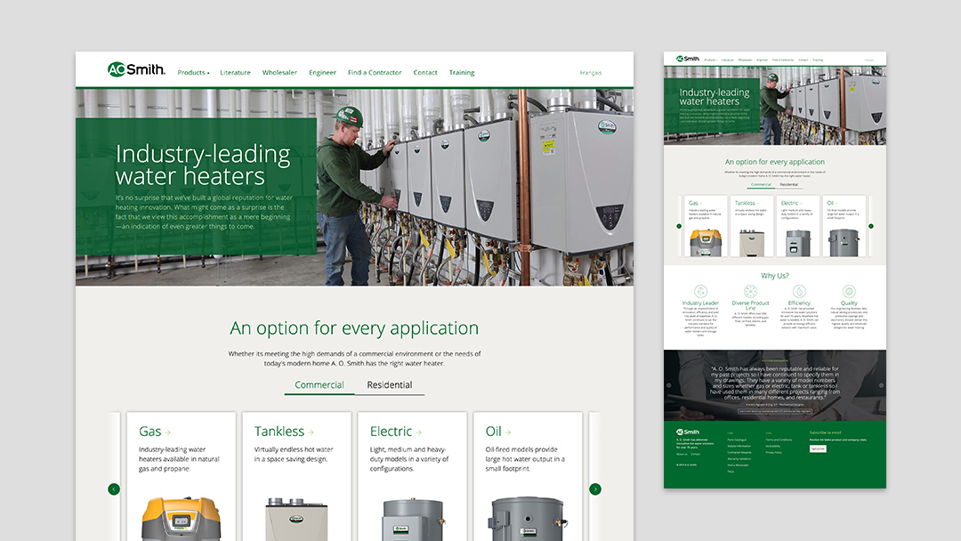This screenshot has height=541, width=961.
Task: Open Find a Contractor in the large navigation bar
Action: 375,73
